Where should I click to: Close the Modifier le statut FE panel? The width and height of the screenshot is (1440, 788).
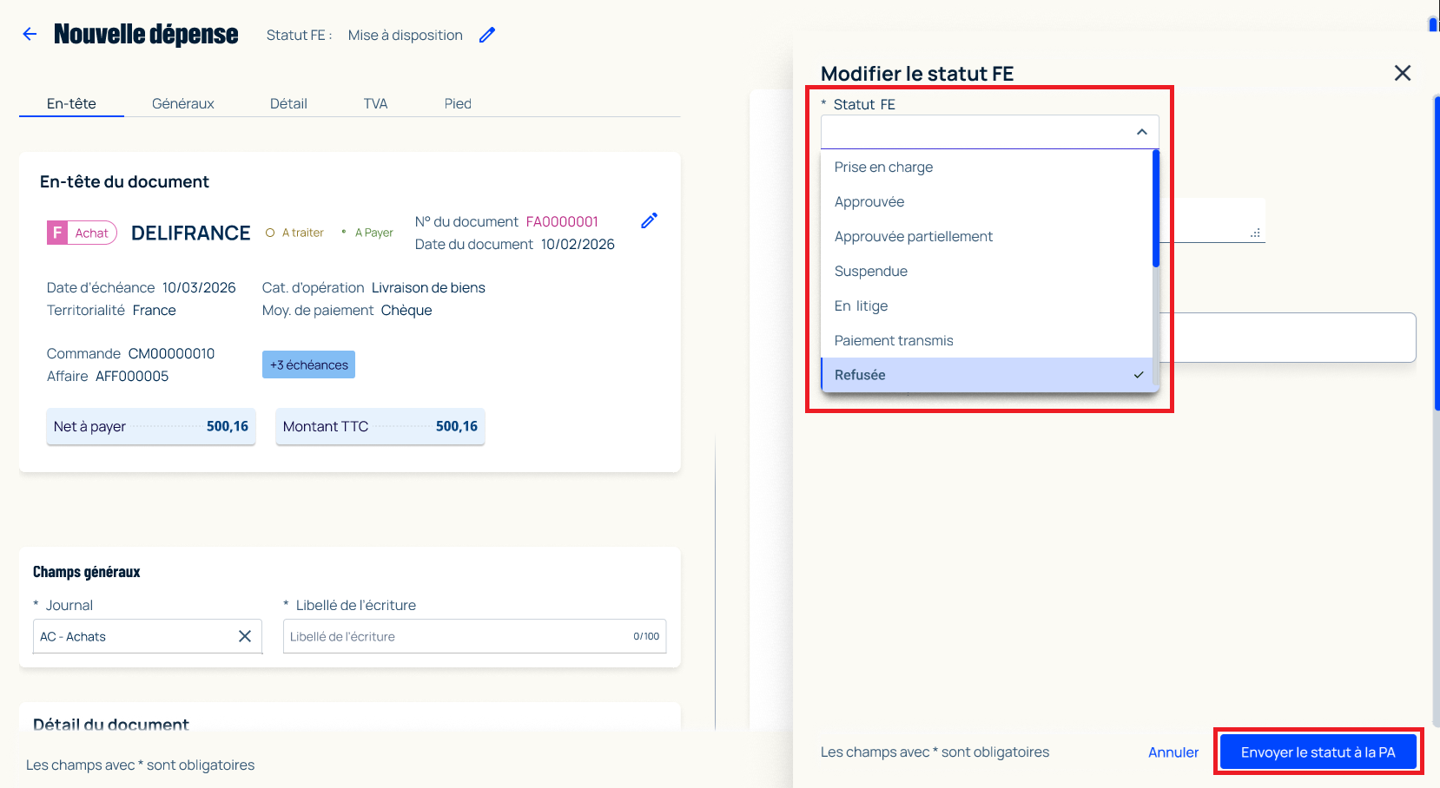(1402, 73)
